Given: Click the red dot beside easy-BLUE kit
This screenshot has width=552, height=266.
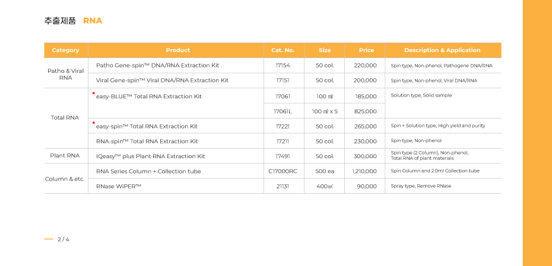Looking at the screenshot, I should click(x=94, y=93).
